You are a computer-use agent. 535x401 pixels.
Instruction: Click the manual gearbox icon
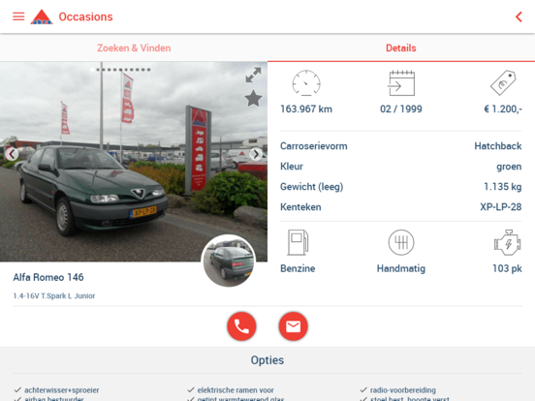401,242
